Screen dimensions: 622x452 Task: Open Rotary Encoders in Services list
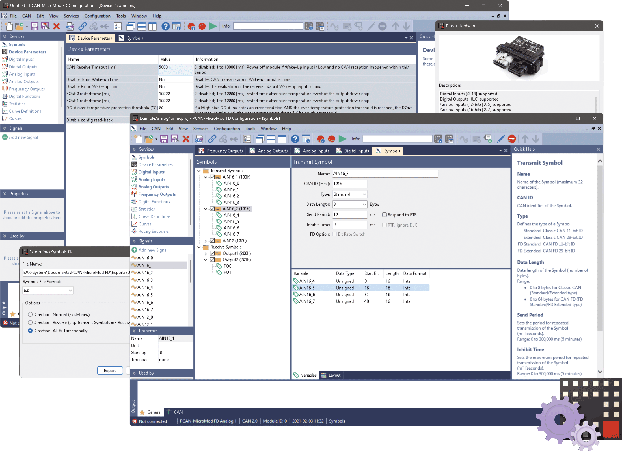(154, 231)
